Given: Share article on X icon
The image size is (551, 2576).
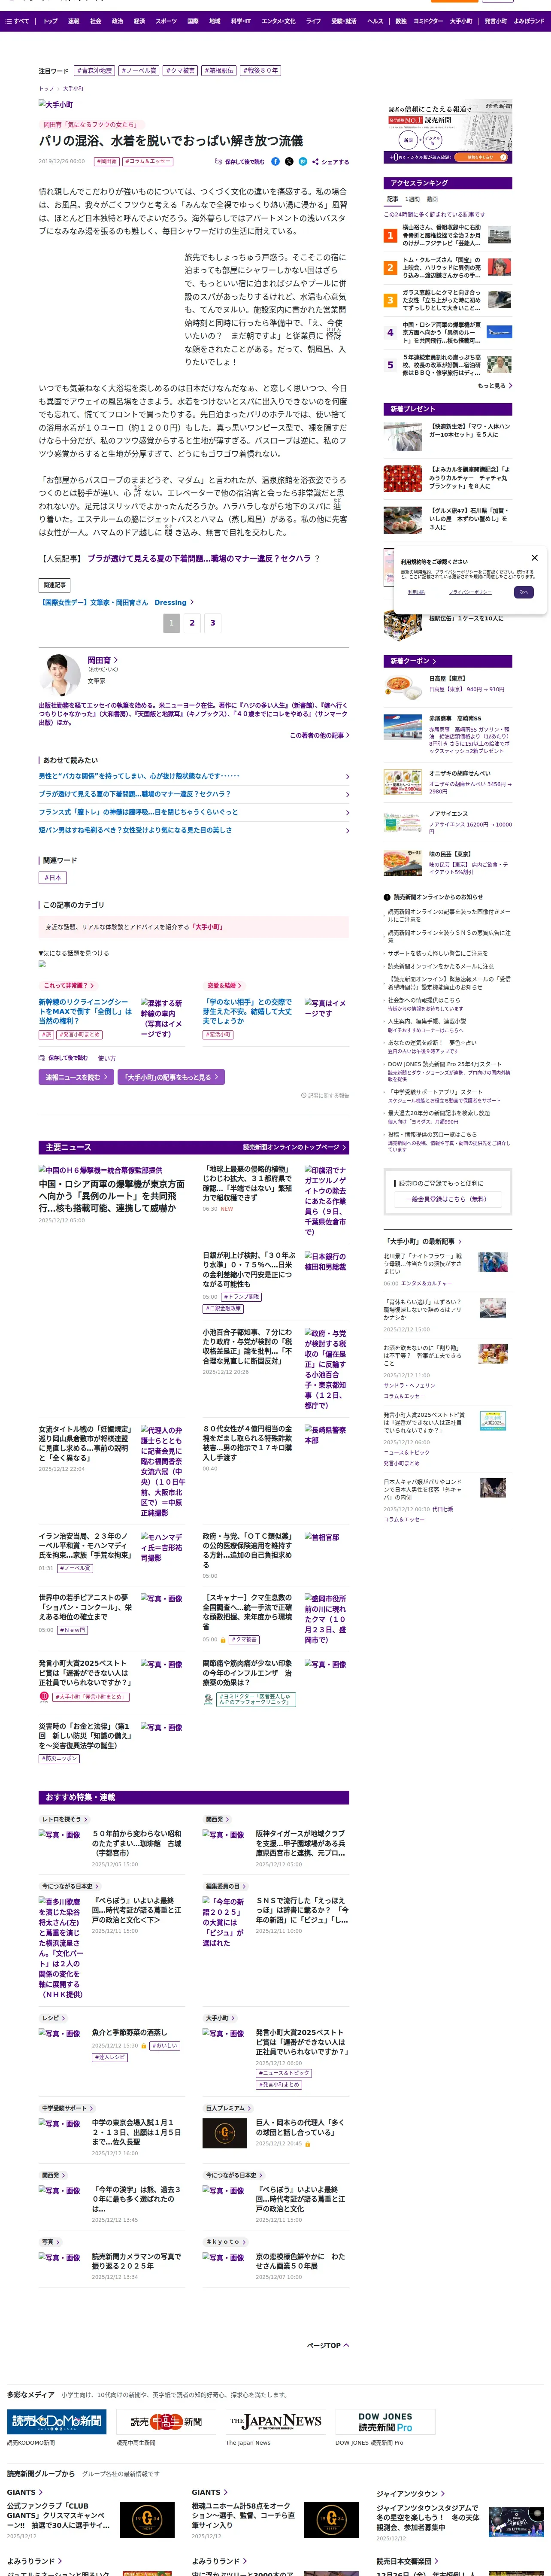Looking at the screenshot, I should tap(289, 161).
